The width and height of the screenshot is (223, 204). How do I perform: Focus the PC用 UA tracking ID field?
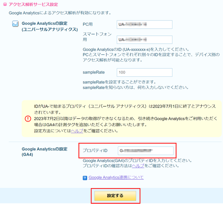tap(145, 24)
